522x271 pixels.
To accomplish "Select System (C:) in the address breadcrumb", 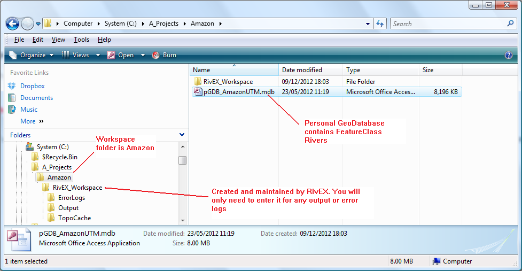I will (121, 24).
